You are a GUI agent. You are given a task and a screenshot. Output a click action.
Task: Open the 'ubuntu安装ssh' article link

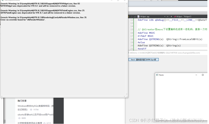(36, 115)
